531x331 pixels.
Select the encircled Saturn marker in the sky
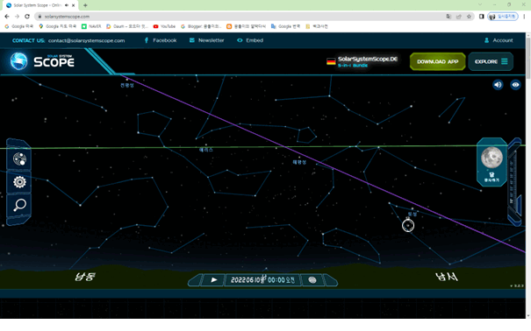click(x=408, y=225)
